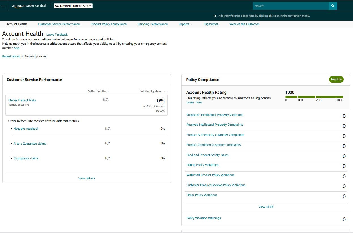Focus the Search input field
Viewport: 353px width, 233px height.
pyautogui.click(x=290, y=6)
